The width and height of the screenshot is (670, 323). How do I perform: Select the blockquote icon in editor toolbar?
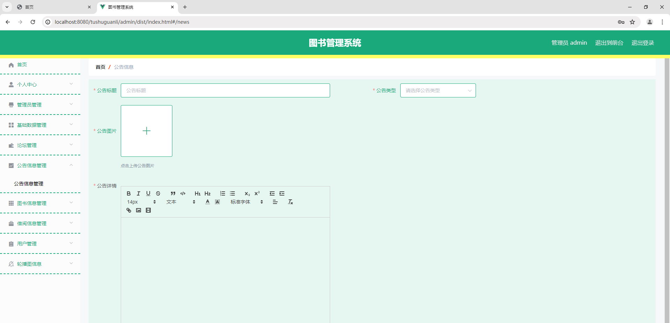(173, 194)
